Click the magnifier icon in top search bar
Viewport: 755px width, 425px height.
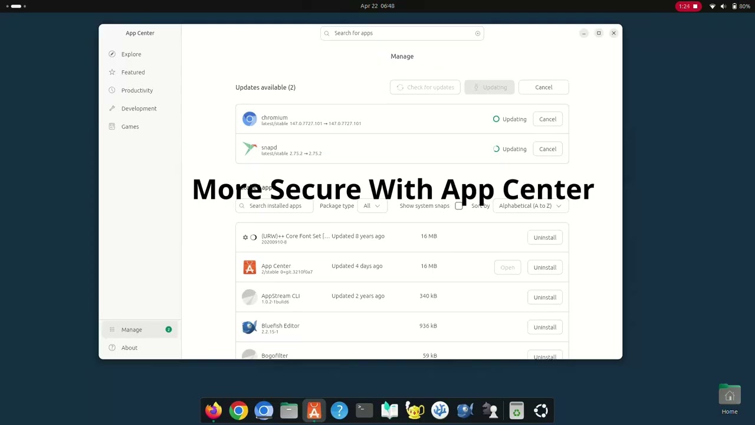(x=327, y=33)
